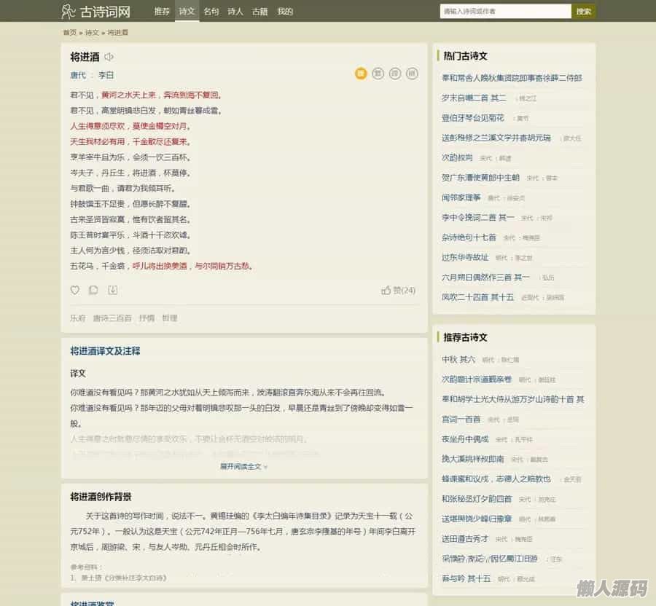Play the poem audio with the speaker icon
656x606 pixels.
point(109,57)
